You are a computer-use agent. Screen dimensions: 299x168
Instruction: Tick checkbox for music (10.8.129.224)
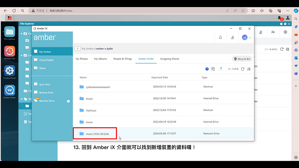click(x=76, y=133)
